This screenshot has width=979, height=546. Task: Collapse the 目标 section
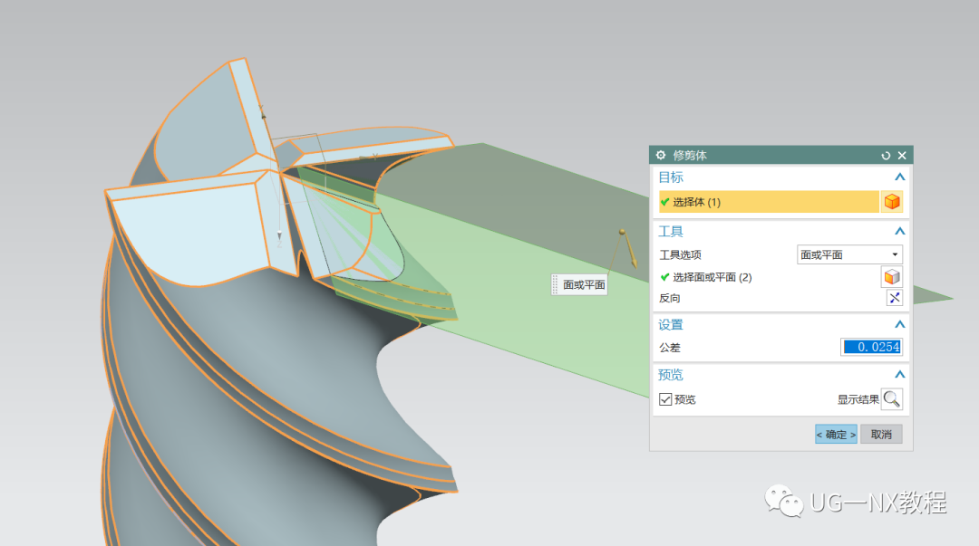click(x=900, y=177)
